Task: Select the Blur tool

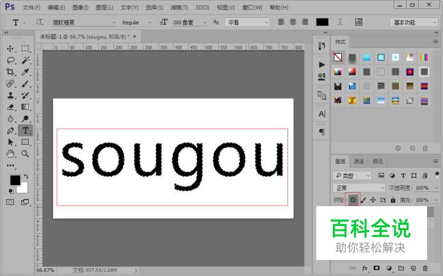Action: [10, 118]
